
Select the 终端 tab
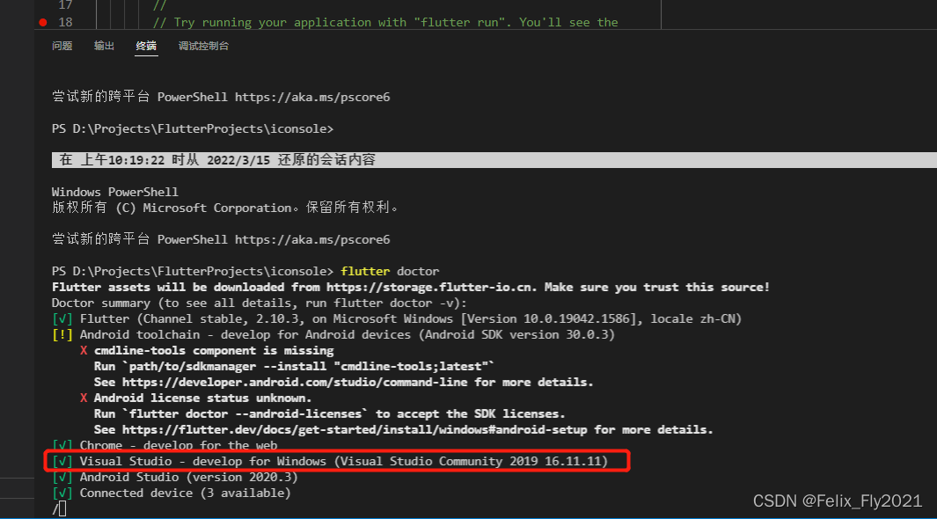(x=146, y=46)
